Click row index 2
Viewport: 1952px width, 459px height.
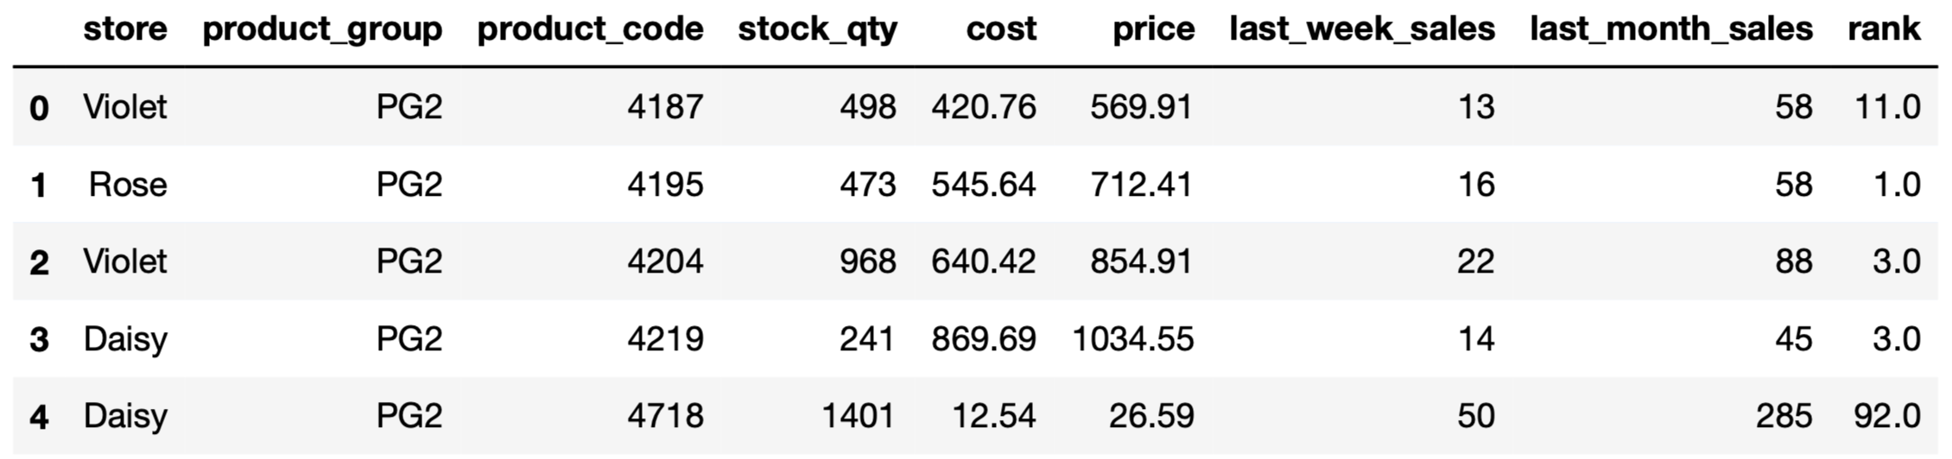pos(39,262)
